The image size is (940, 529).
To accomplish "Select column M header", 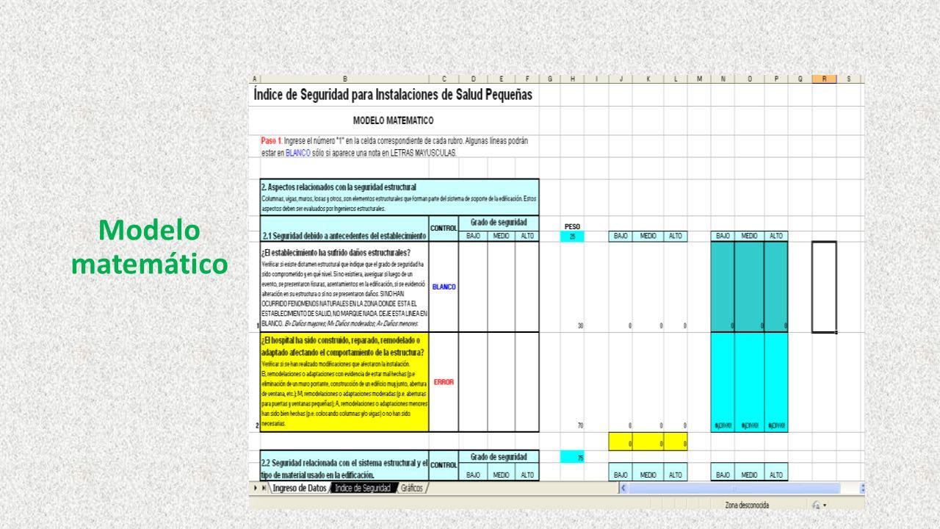I will 699,79.
